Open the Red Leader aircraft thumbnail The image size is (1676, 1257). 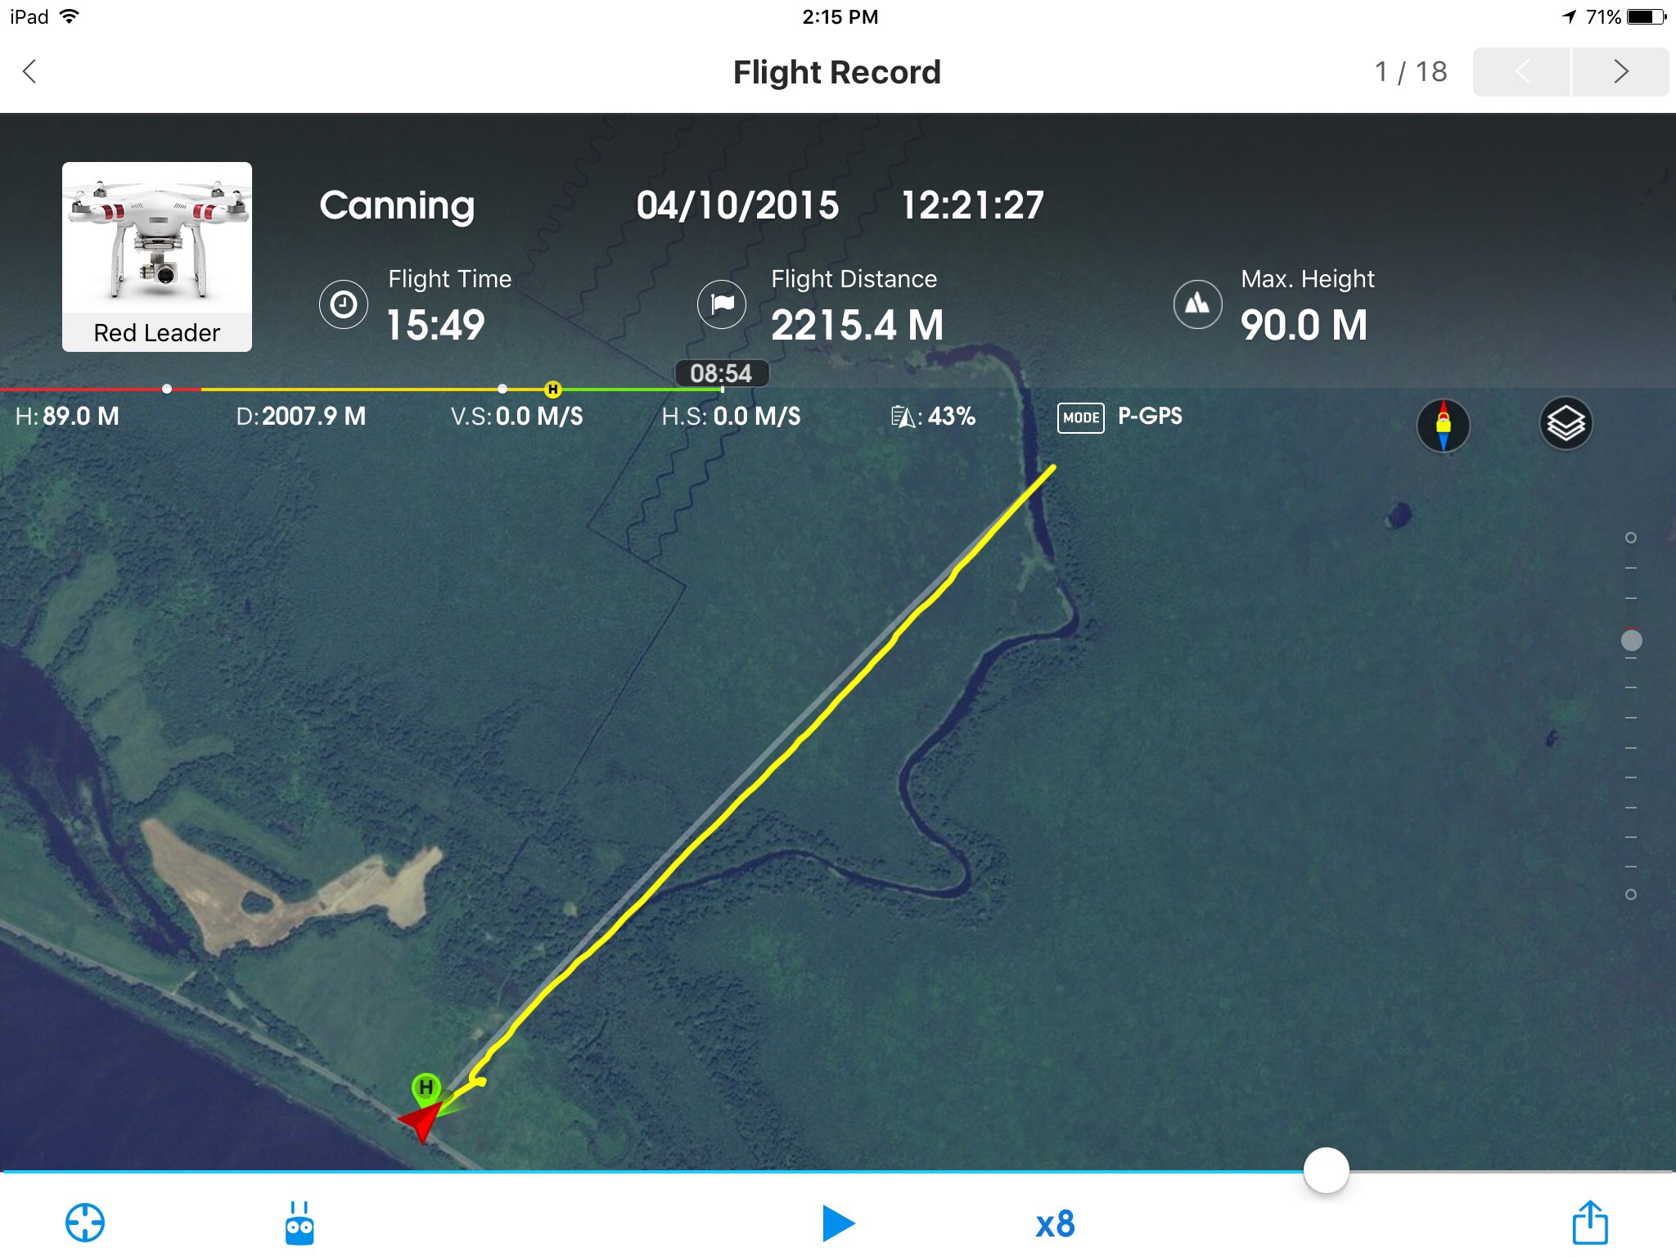coord(157,257)
